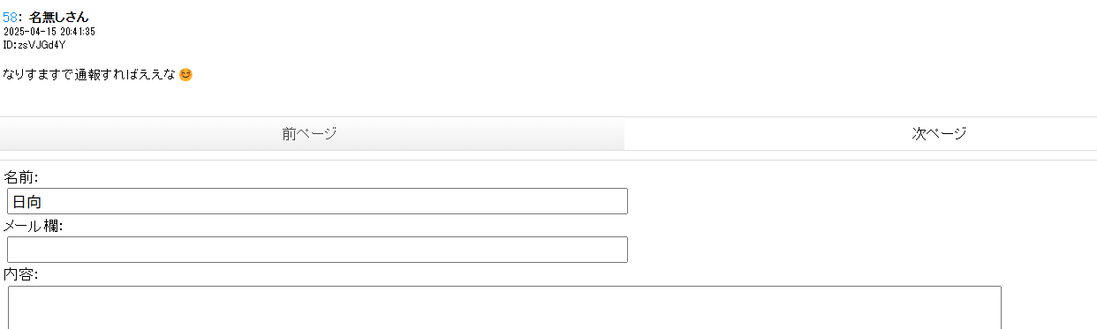Click the word なりすます in the message
The width and height of the screenshot is (1097, 329).
[x=33, y=75]
